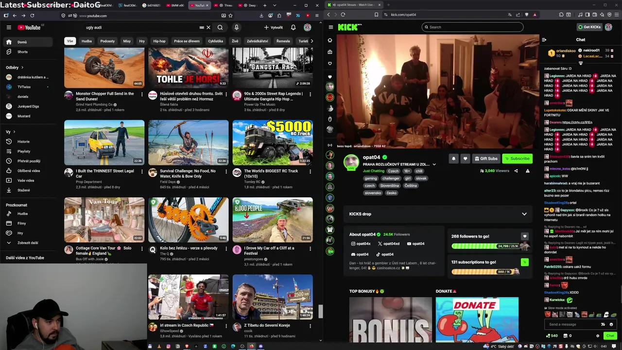The height and width of the screenshot is (350, 622).
Task: Open Přehrát později watch later list
Action: point(28,161)
